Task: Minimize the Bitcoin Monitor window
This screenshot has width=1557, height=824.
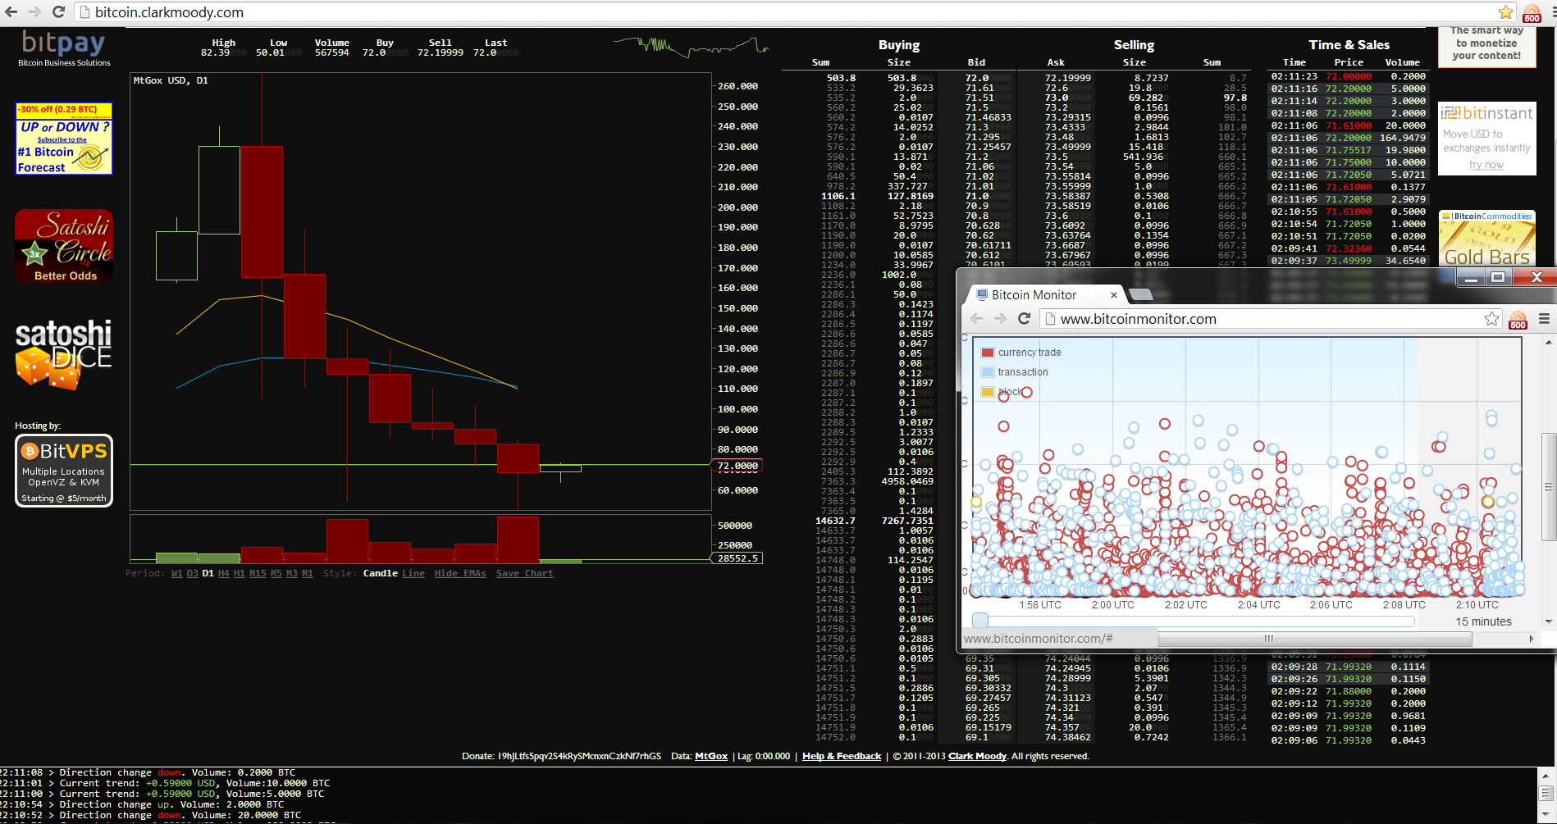Action: point(1472,278)
